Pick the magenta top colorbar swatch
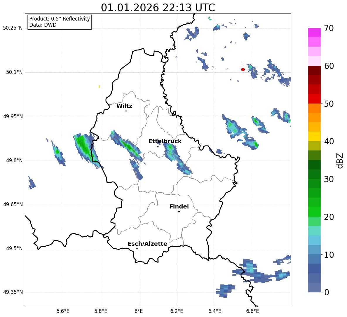 [314, 33]
